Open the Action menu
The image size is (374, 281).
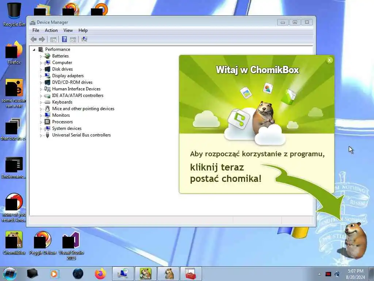[51, 30]
